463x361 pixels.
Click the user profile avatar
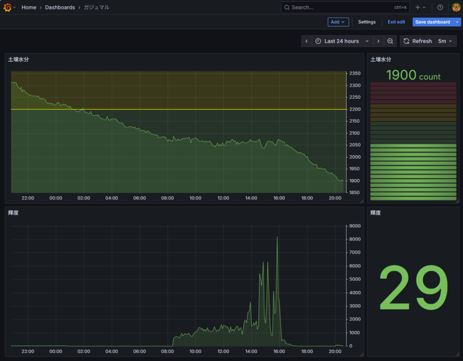pyautogui.click(x=456, y=7)
